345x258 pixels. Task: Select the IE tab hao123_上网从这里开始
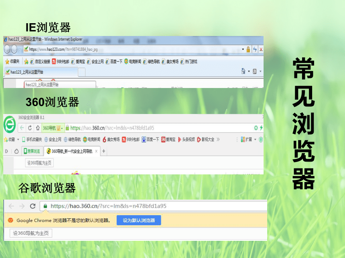coord(41,72)
